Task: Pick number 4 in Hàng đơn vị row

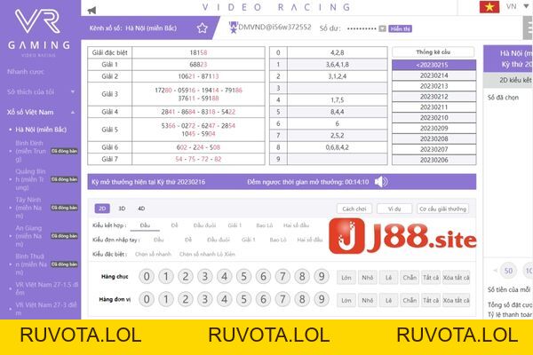Action: click(225, 299)
